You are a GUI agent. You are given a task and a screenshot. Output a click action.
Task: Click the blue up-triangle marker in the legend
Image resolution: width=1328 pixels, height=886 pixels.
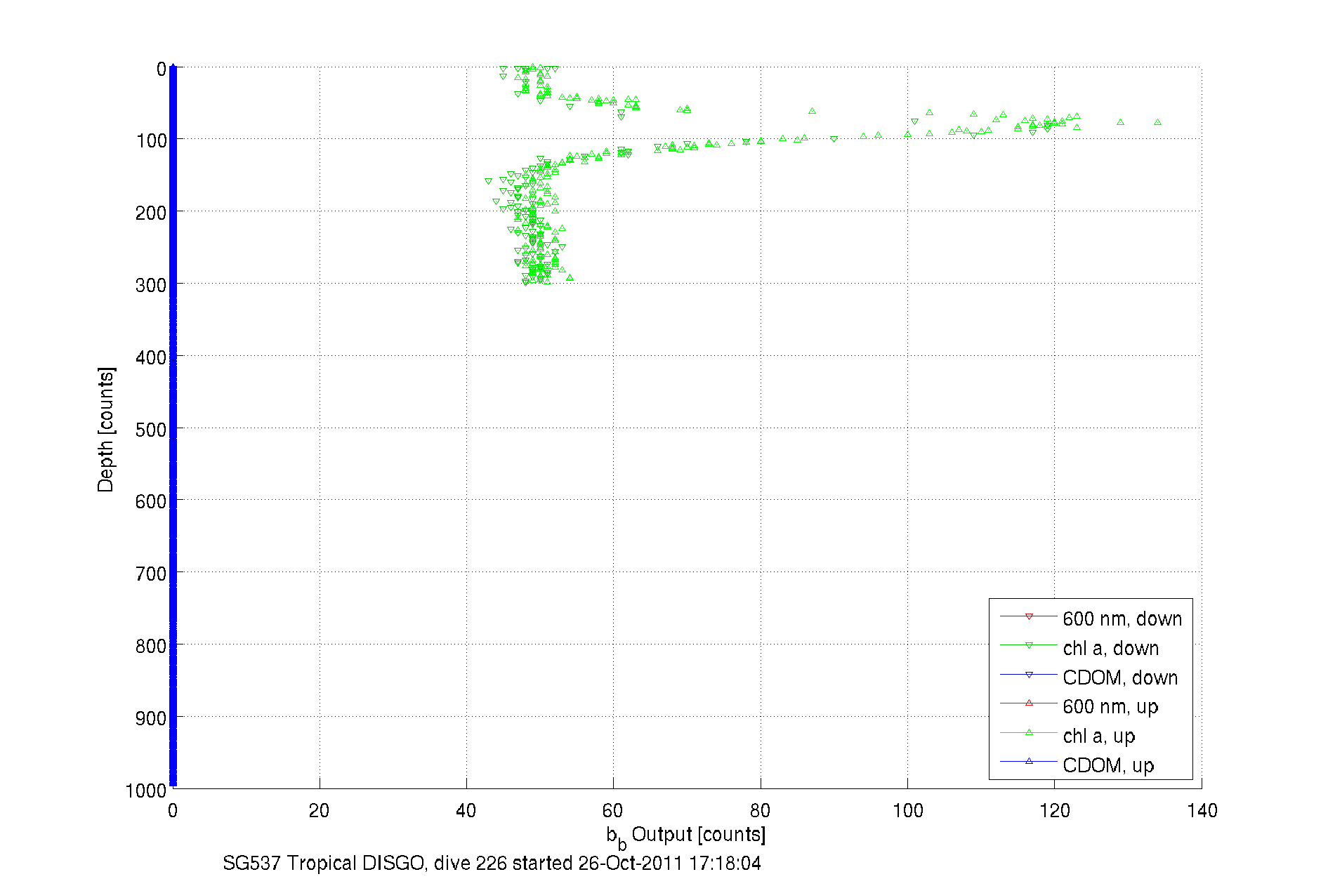pyautogui.click(x=1029, y=761)
